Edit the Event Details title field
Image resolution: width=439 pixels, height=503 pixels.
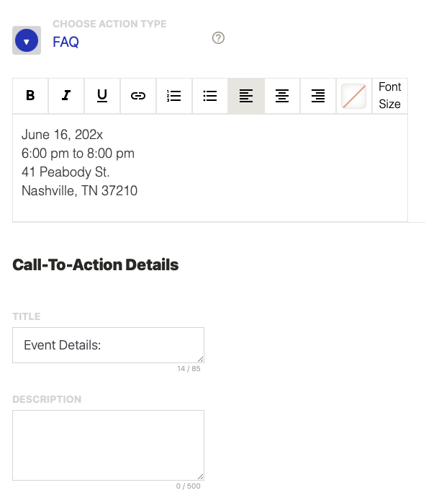[x=108, y=345]
